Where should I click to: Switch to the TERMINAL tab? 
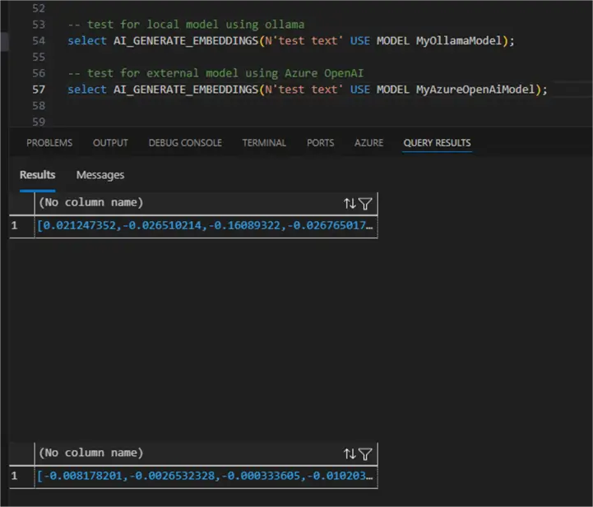point(264,143)
